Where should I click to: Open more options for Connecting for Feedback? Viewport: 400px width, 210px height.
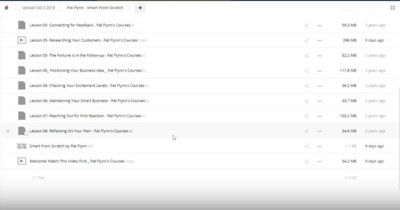coord(319,25)
